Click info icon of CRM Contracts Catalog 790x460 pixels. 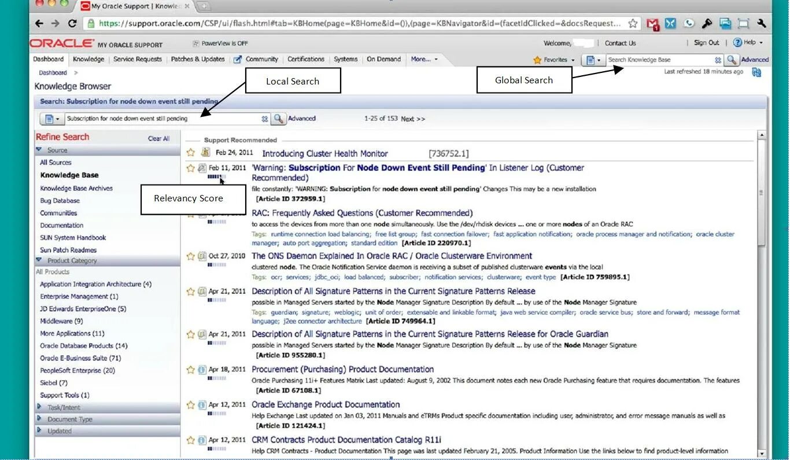[202, 440]
